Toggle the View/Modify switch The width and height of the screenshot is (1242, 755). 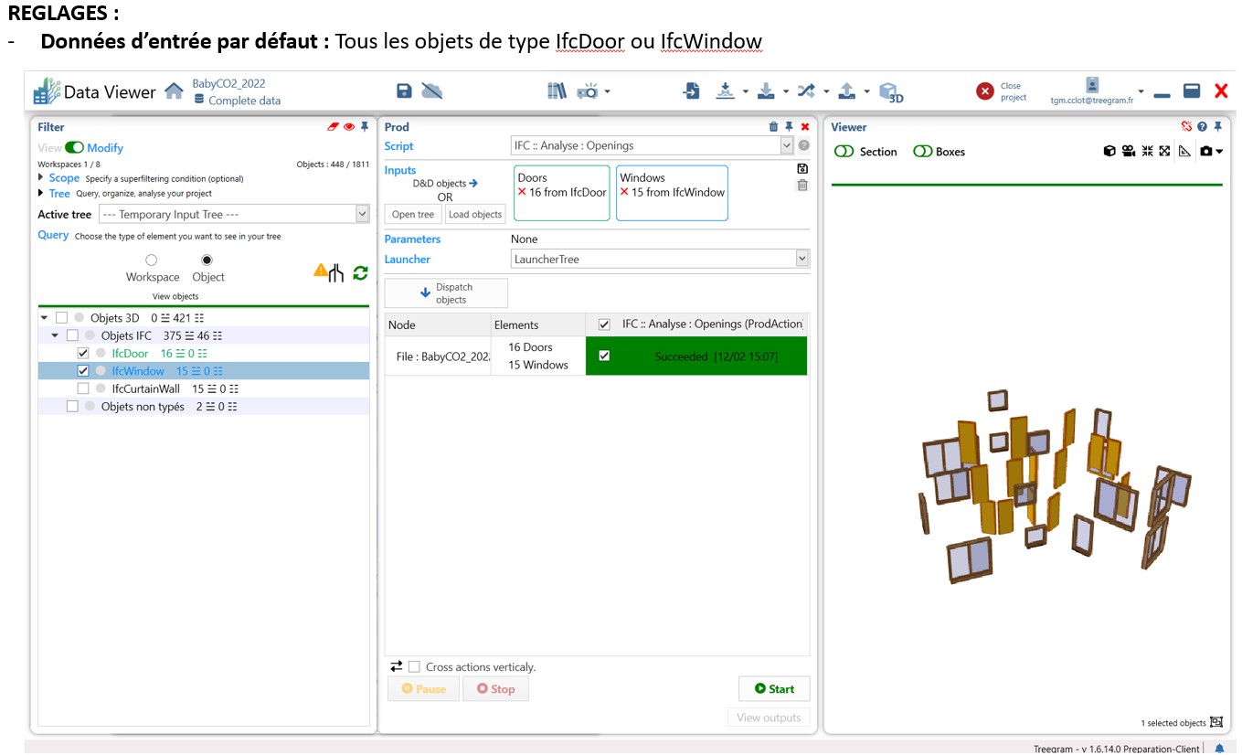(x=74, y=148)
